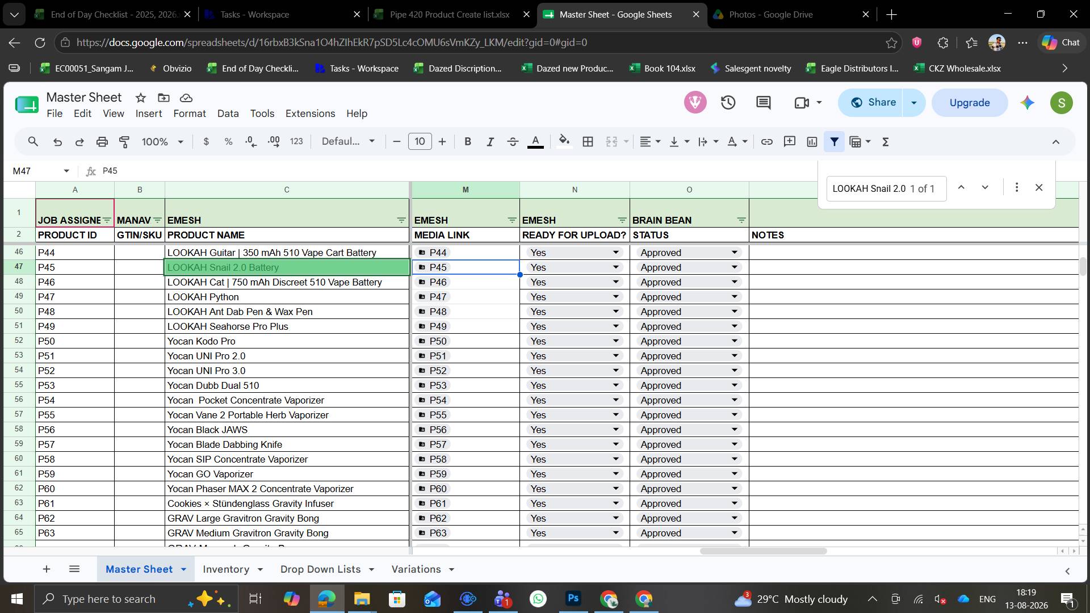Open the zoom 100% dropdown
Screen dimensions: 1090x613
pos(162,142)
